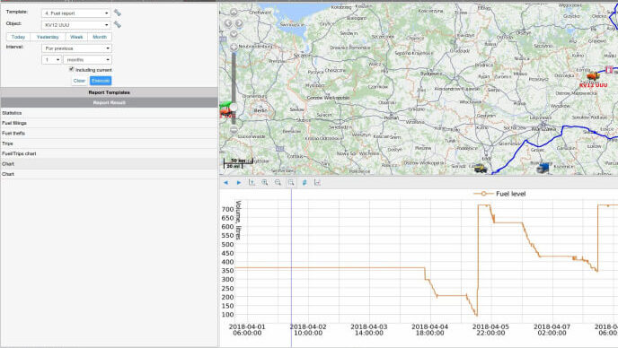Image resolution: width=618 pixels, height=348 pixels.
Task: Click the wrench icon beside Template field
Action: (118, 13)
